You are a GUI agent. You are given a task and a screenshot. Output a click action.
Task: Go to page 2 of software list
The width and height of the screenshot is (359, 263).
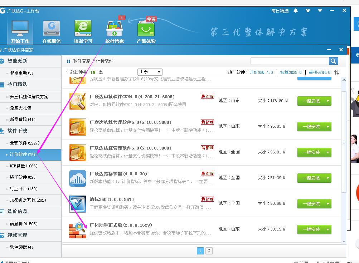209,251
